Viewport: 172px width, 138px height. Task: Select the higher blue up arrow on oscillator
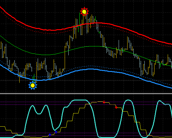tap(56, 132)
